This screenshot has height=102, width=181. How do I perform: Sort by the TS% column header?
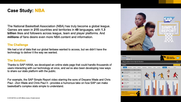coord(139,70)
